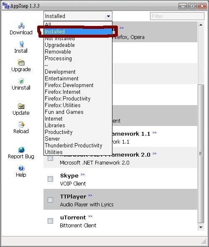Click the scrollbar down arrow
209x247 pixels.
pos(201,227)
